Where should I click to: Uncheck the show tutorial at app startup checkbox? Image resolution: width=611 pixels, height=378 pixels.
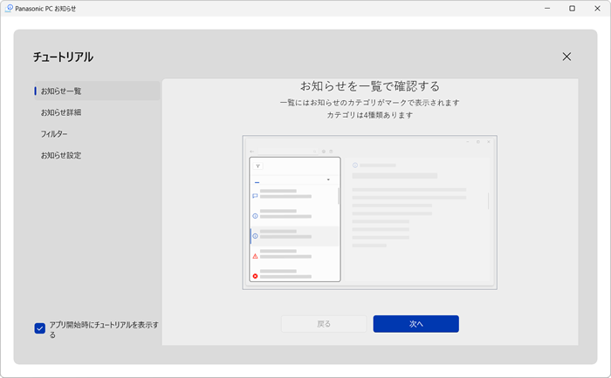(40, 328)
